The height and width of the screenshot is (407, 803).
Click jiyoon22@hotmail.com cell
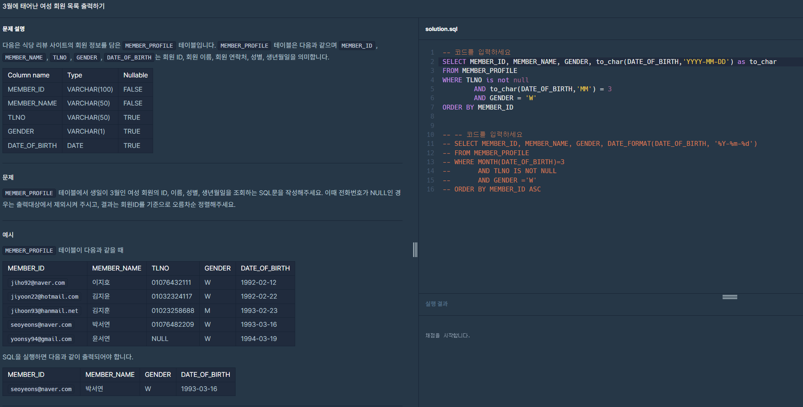(44, 296)
